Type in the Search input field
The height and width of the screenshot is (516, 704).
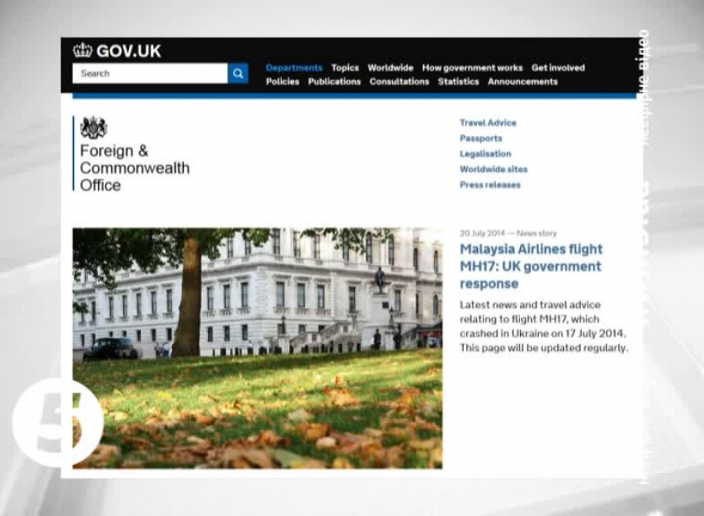150,73
